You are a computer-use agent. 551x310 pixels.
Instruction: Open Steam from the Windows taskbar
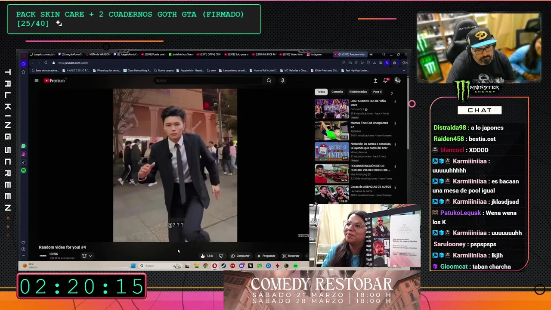223,266
